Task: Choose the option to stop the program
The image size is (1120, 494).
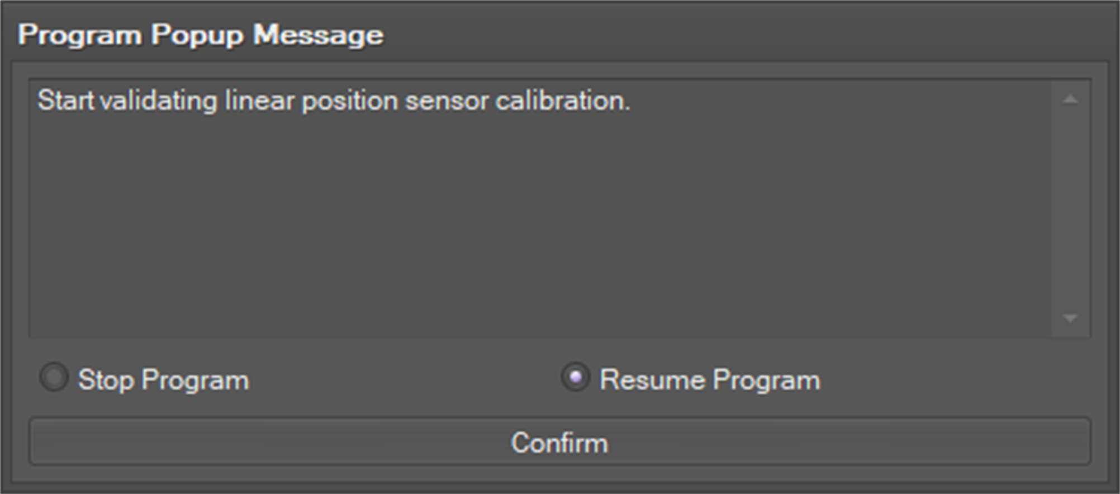Action: tap(54, 377)
